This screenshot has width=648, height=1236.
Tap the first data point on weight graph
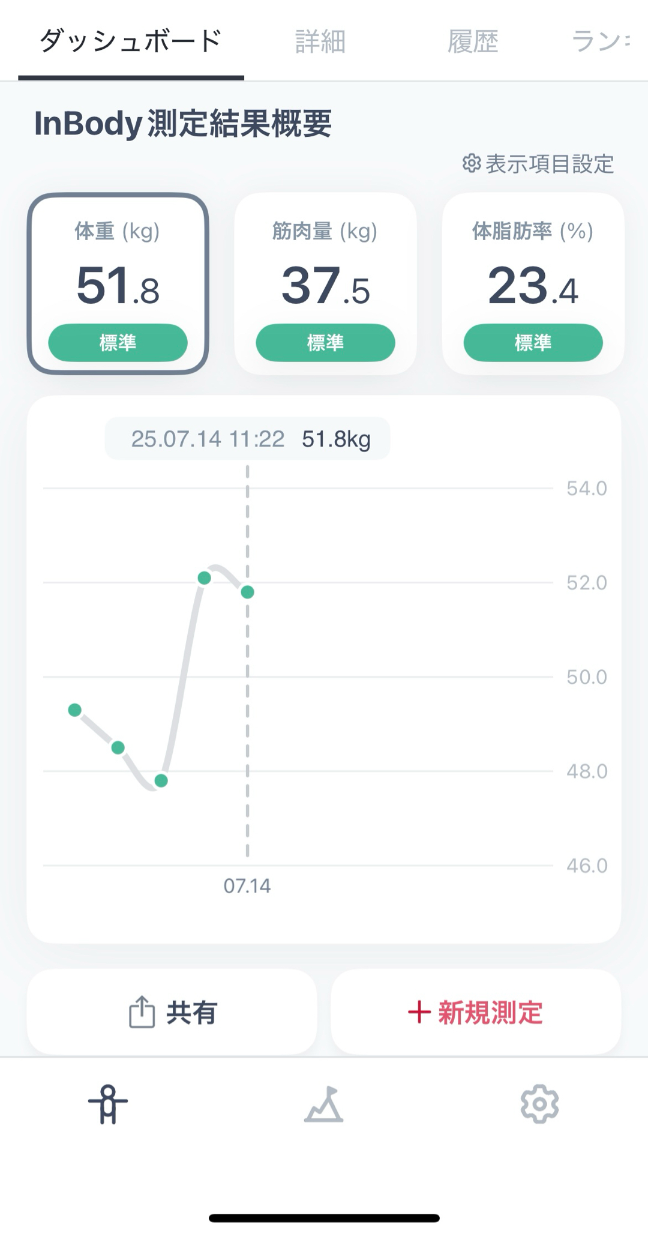pos(74,710)
